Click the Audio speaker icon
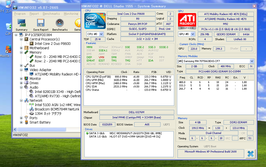This screenshot has width=266, height=167. [x=26, y=87]
